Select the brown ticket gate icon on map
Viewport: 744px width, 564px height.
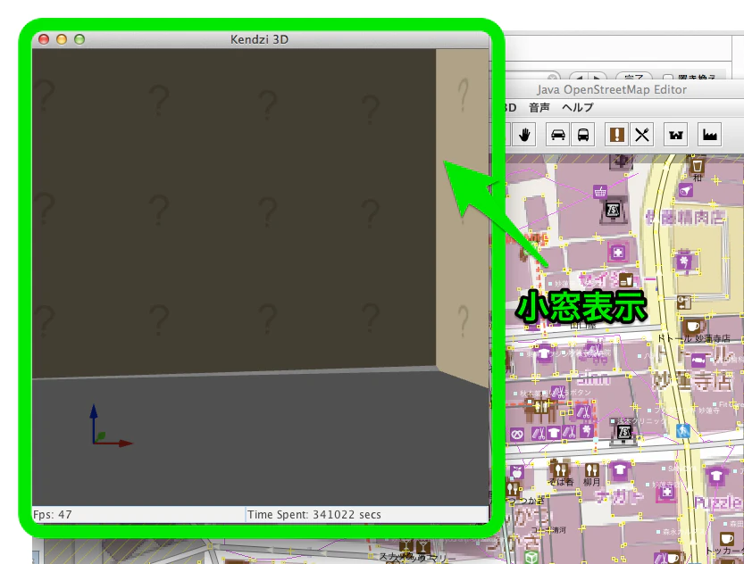(x=684, y=302)
